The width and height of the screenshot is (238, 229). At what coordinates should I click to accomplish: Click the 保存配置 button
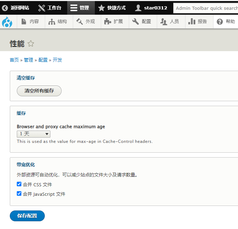(x=27, y=216)
